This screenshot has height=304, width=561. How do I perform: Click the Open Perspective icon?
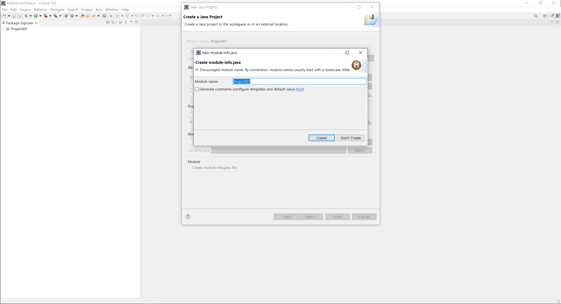click(545, 16)
